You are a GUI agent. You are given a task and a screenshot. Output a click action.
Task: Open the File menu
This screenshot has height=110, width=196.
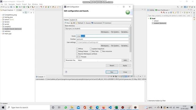(2, 4)
